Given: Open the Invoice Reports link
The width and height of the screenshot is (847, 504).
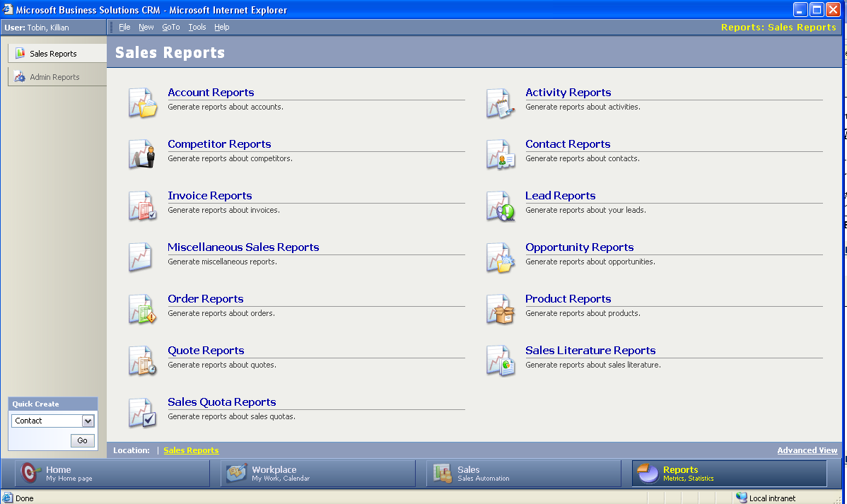Looking at the screenshot, I should point(209,196).
